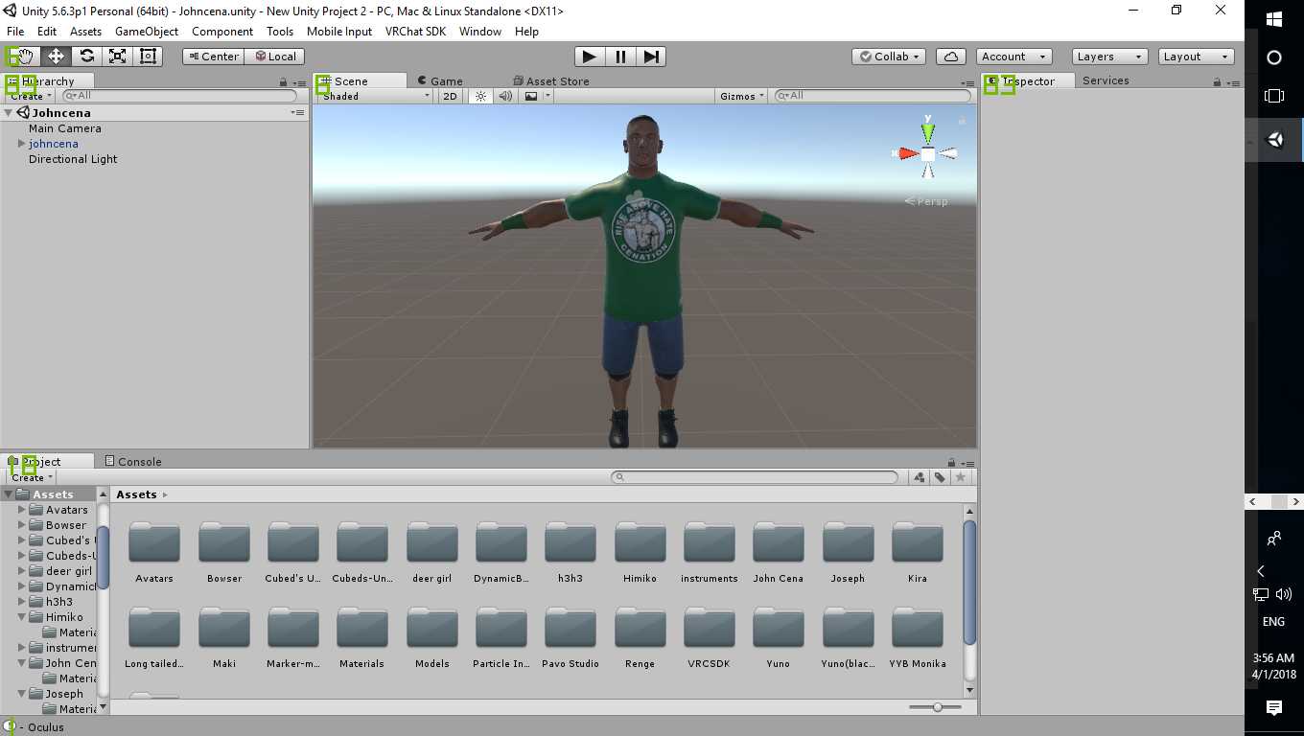The image size is (1304, 736).
Task: Select the Rotate tool in toolbar
Action: click(86, 57)
